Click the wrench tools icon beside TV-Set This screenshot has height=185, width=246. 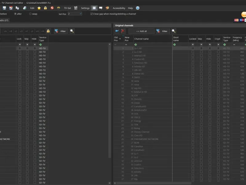76,8
